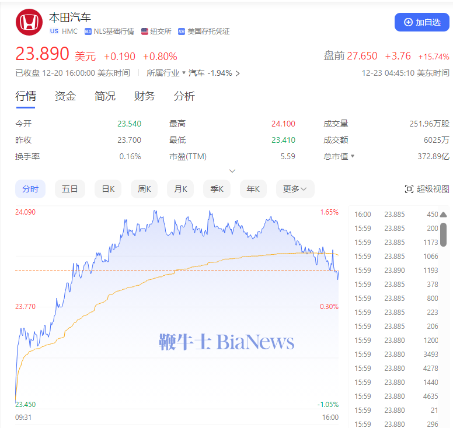The width and height of the screenshot is (453, 428).
Task: Click the 最低 23.410 value
Action: [x=283, y=141]
